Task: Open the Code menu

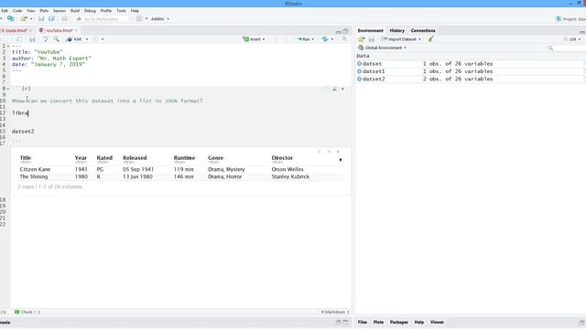Action: [17, 11]
